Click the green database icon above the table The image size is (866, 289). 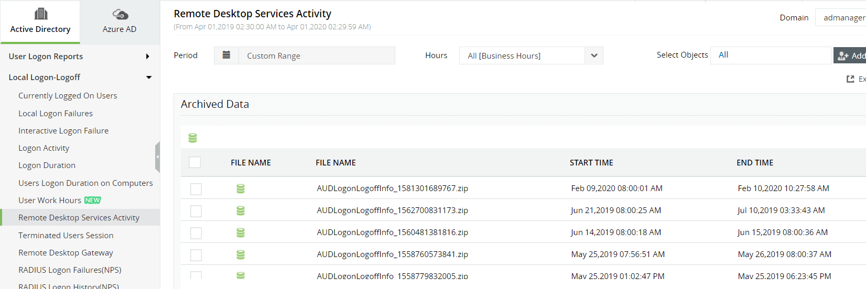click(192, 138)
